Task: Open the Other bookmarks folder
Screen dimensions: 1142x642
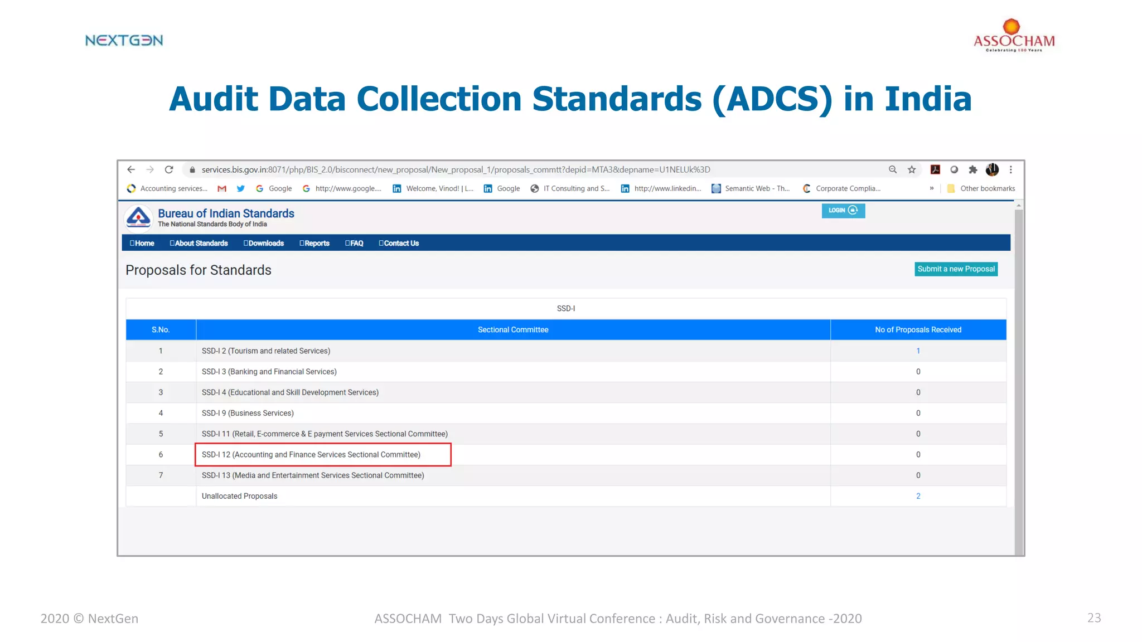Action: pyautogui.click(x=981, y=188)
